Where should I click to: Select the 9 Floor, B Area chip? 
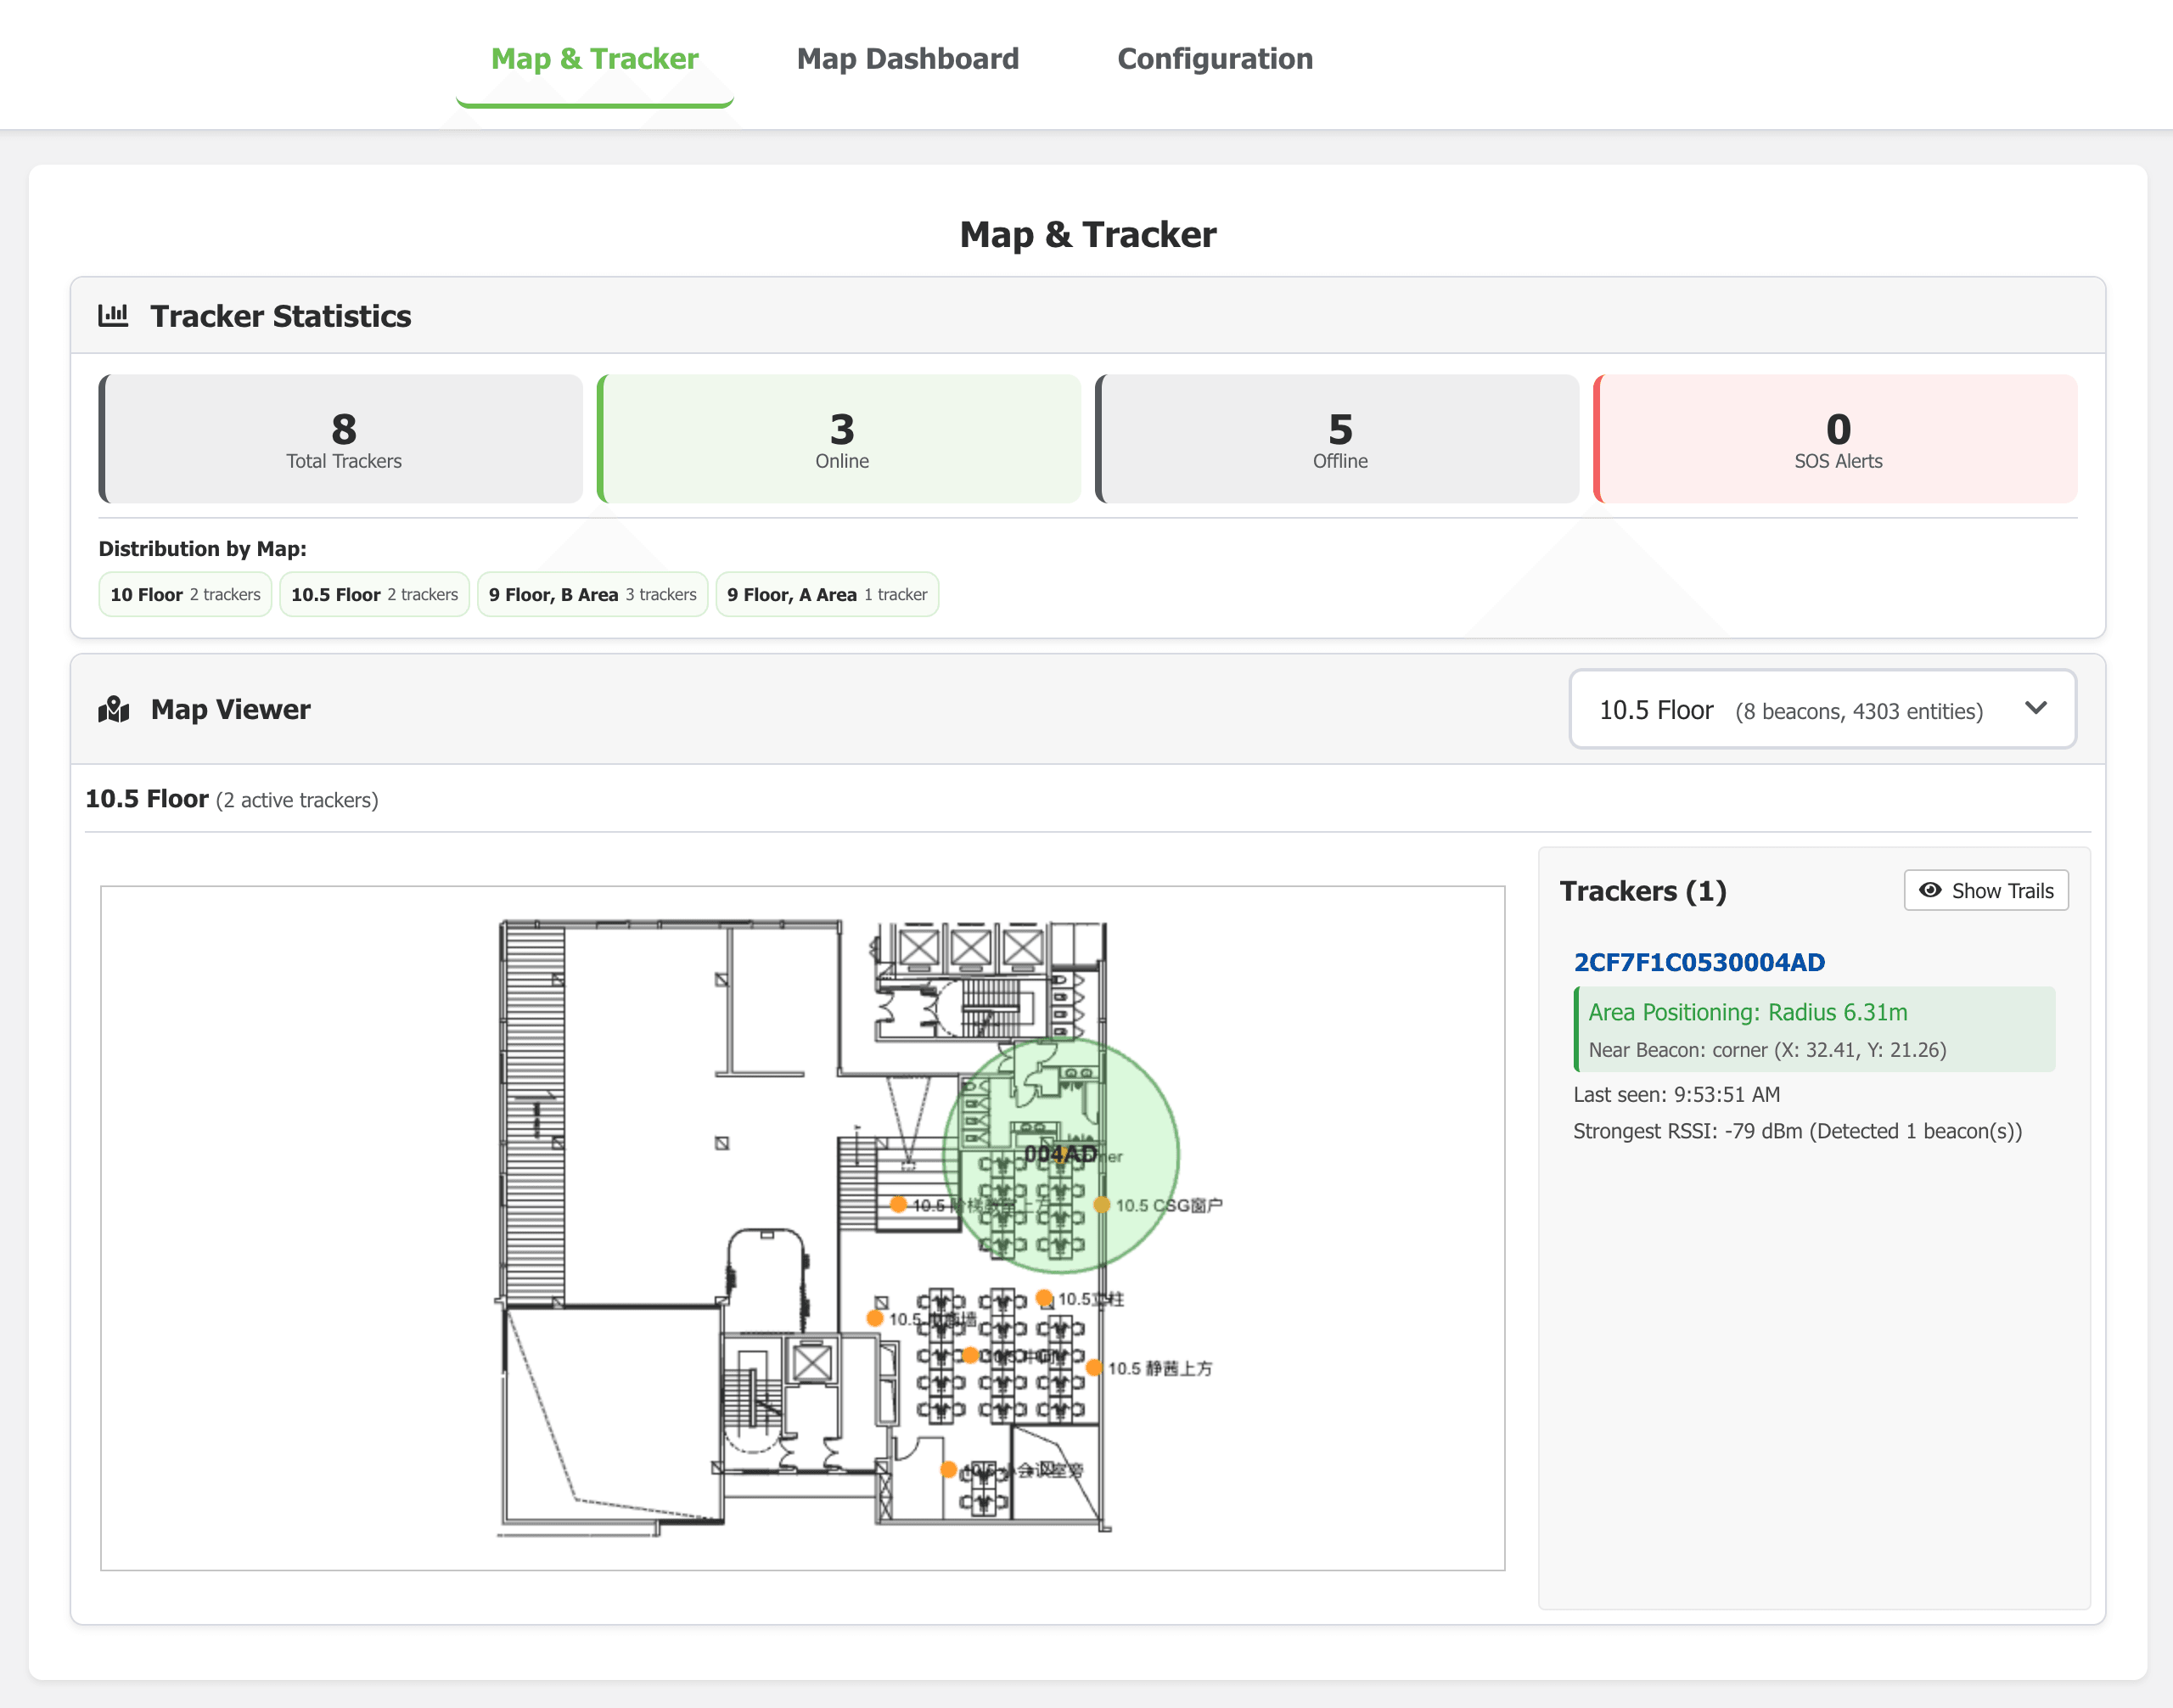592,594
